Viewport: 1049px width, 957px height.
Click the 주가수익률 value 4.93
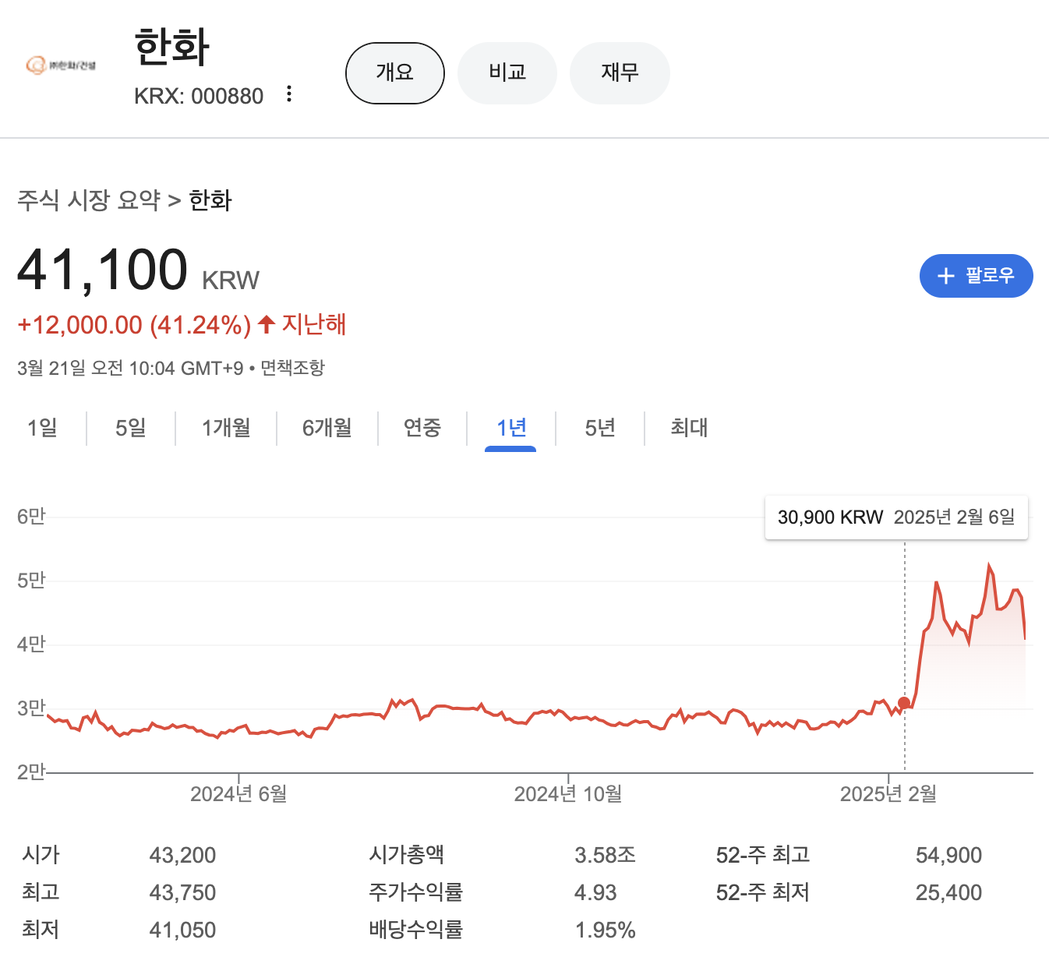tap(595, 892)
